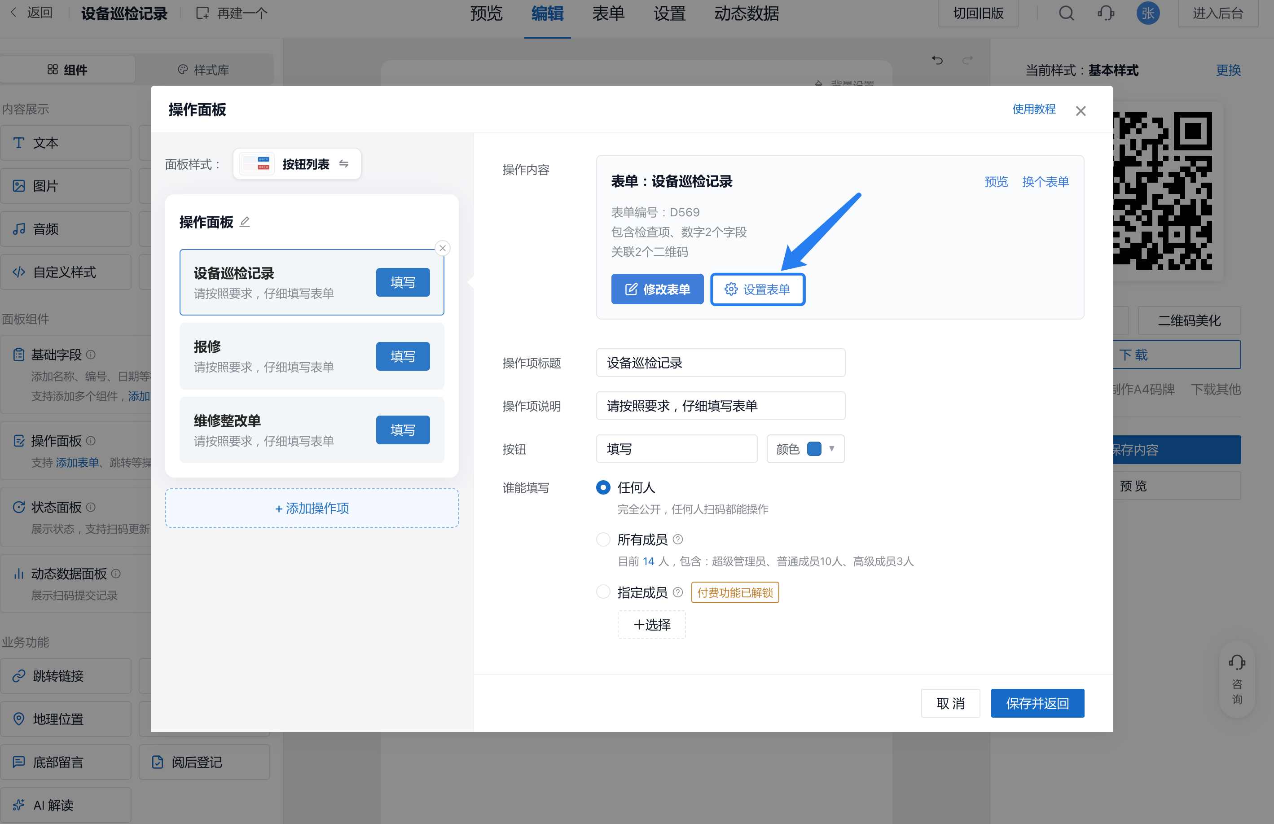Click the redo arrow icon
1274x824 pixels.
pyautogui.click(x=967, y=60)
